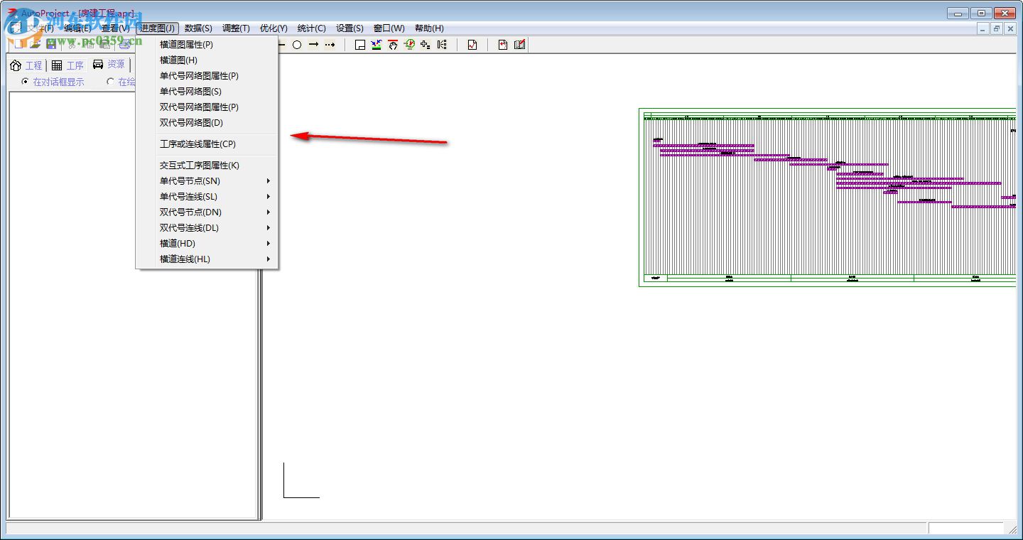This screenshot has height=540, width=1023.
Task: Click the book with red pen icon
Action: (x=519, y=45)
